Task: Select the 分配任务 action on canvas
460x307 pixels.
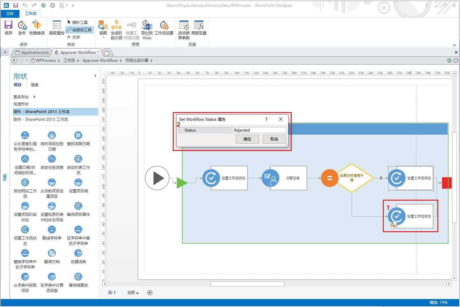Action: tap(284, 178)
